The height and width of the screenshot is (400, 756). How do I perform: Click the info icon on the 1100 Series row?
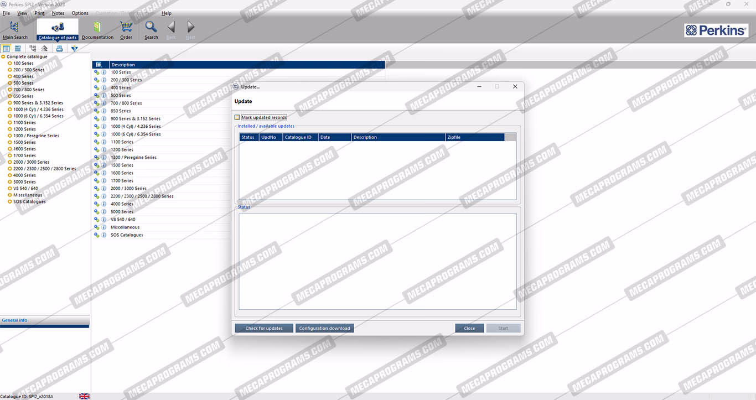click(x=103, y=142)
